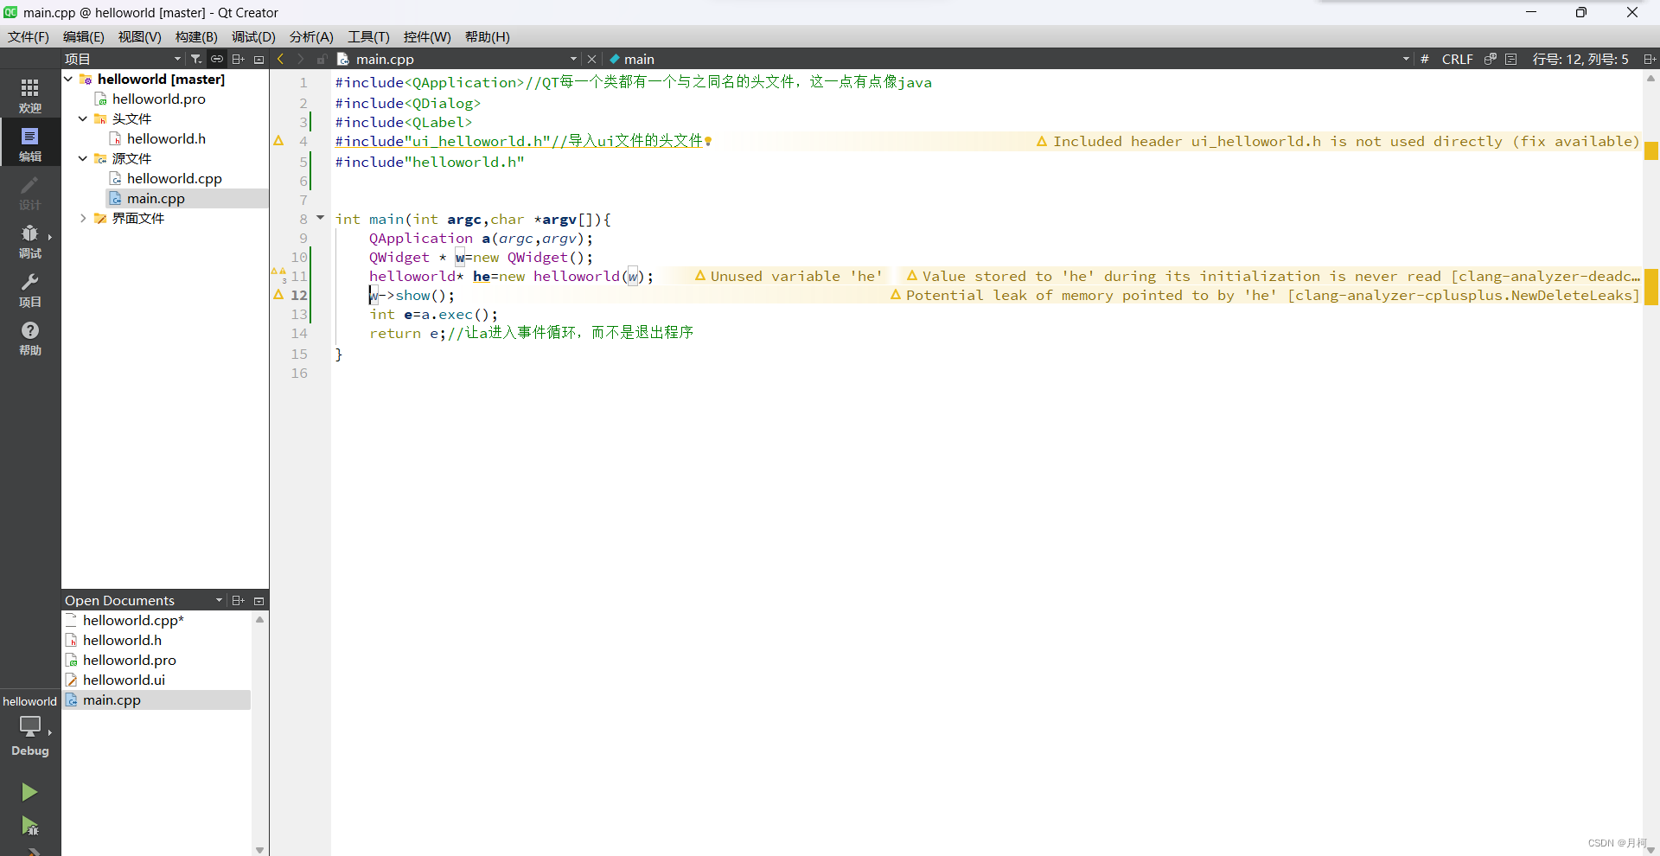The width and height of the screenshot is (1660, 856).
Task: Click the green Run button
Action: [29, 792]
